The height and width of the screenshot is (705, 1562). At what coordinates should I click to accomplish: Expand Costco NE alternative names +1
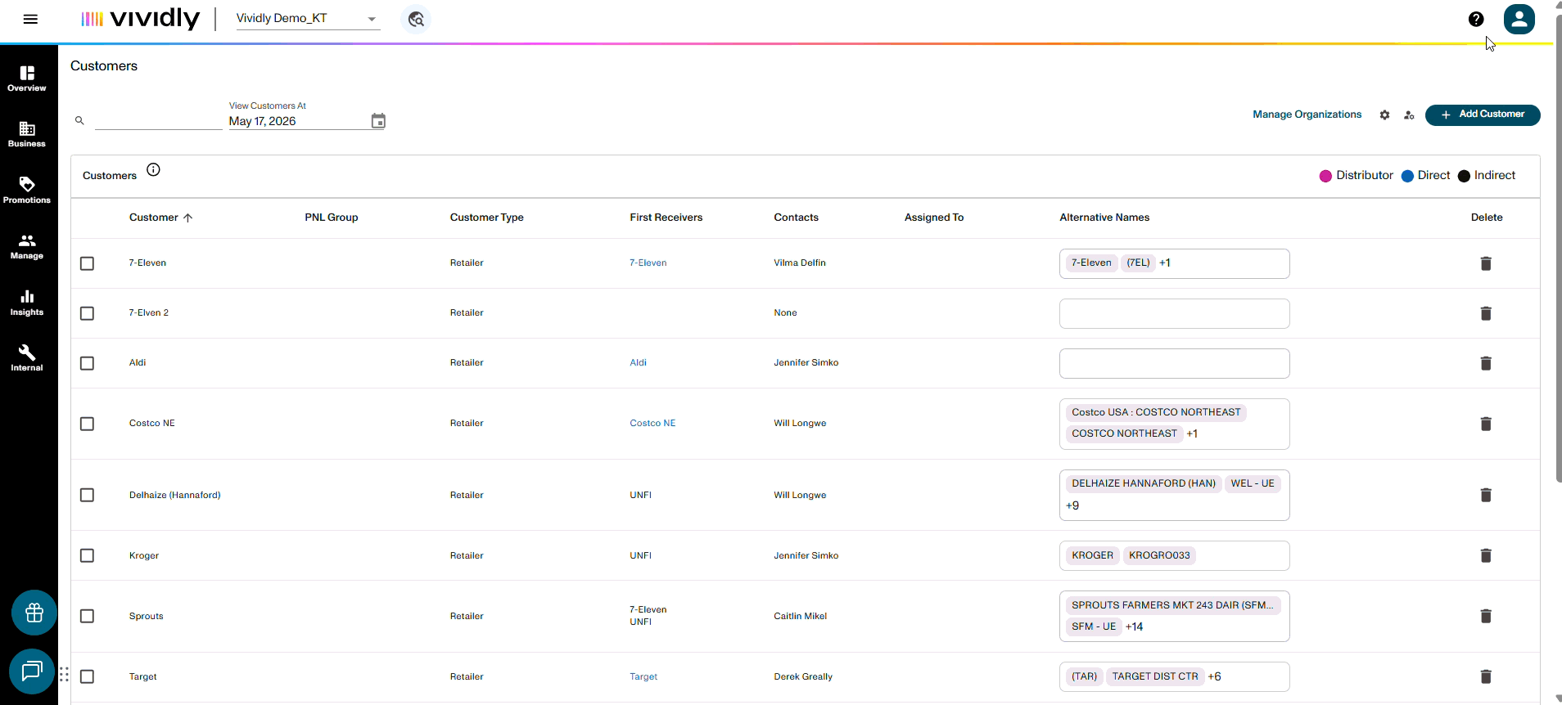[1192, 433]
